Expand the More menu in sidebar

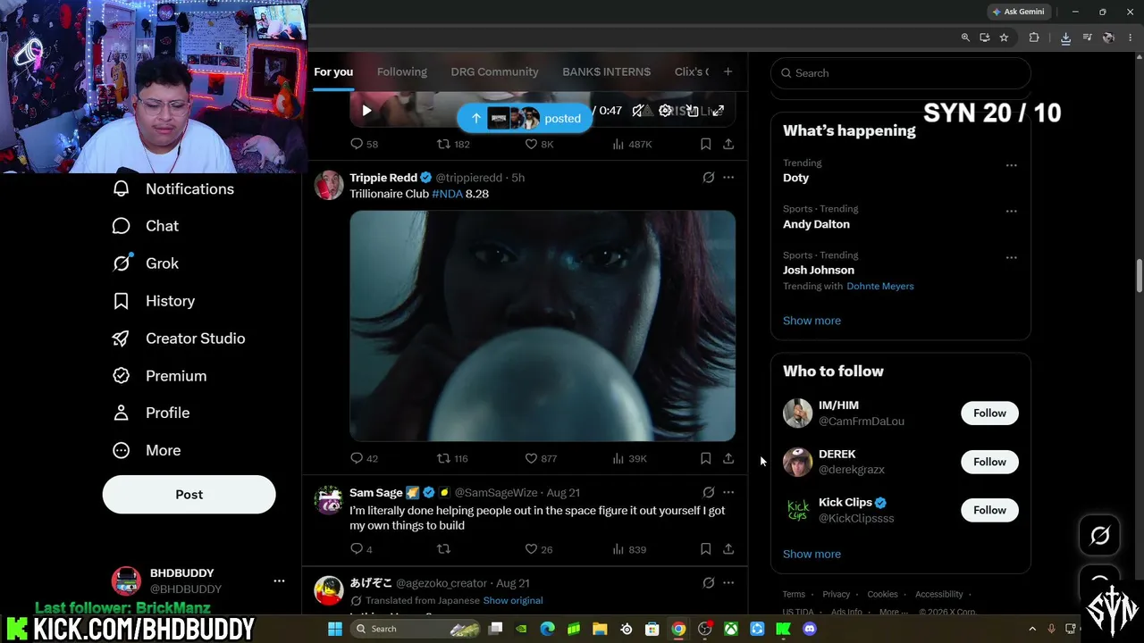point(147,451)
